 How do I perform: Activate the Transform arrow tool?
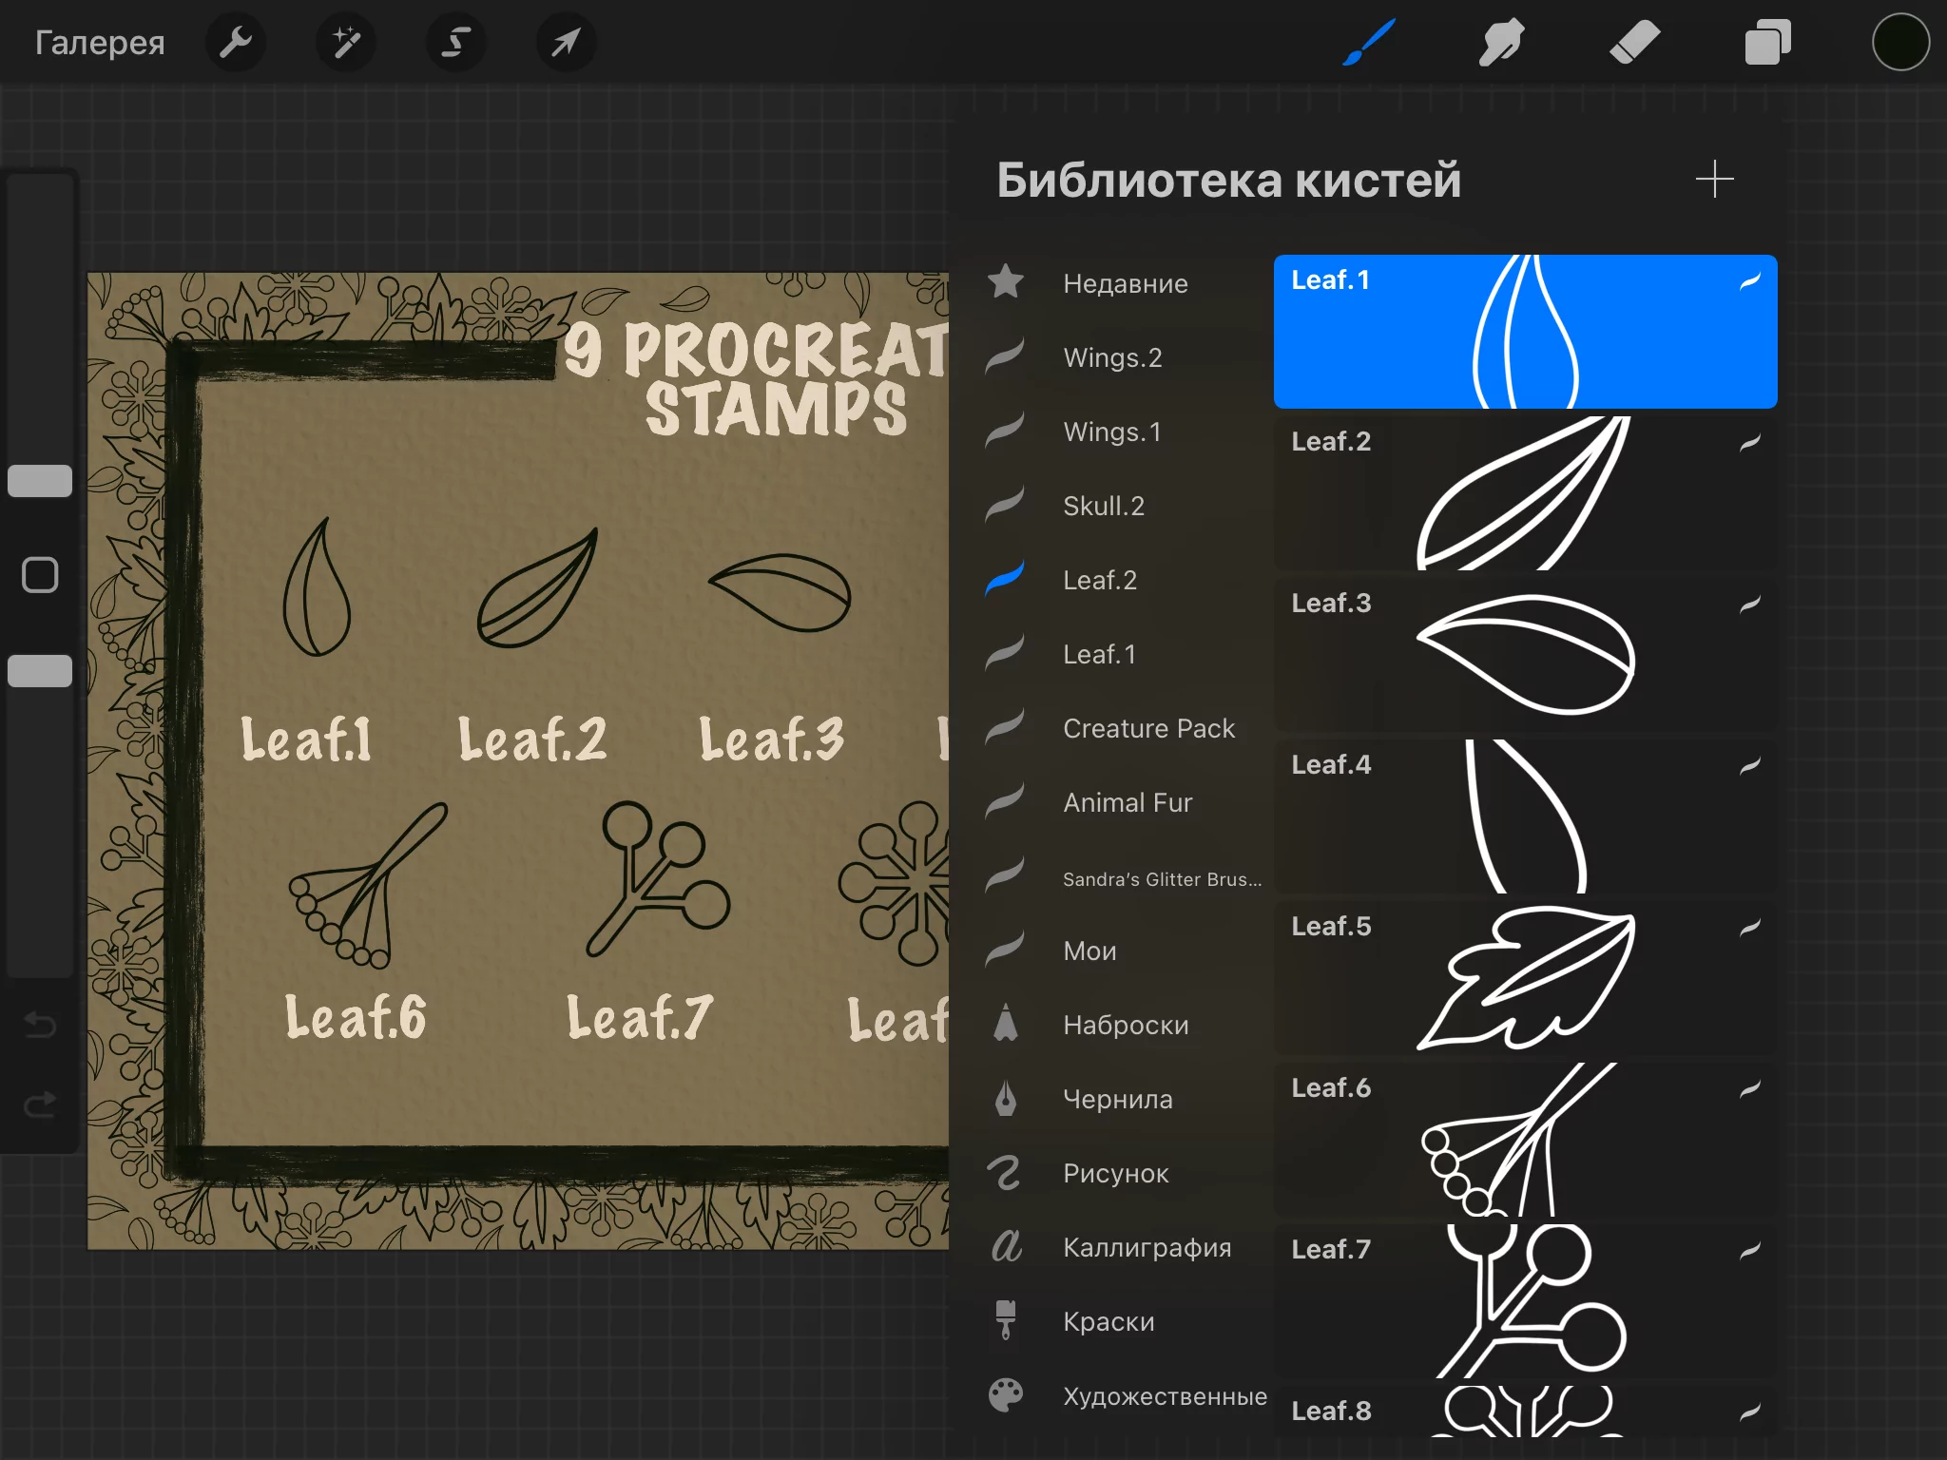click(x=567, y=42)
